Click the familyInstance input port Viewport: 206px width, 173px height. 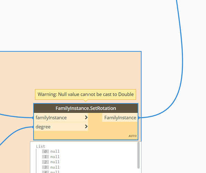point(61,118)
